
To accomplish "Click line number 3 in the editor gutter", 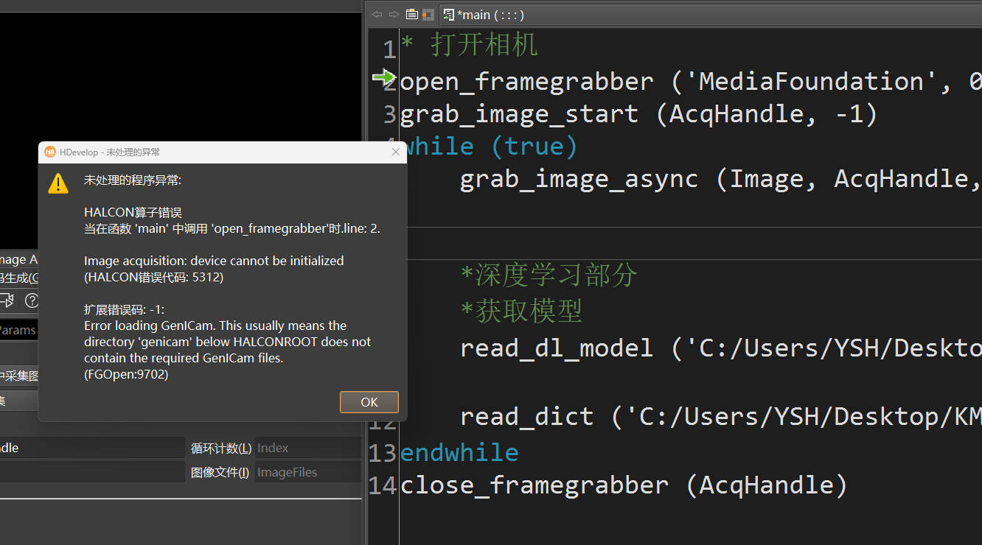I will pos(390,114).
